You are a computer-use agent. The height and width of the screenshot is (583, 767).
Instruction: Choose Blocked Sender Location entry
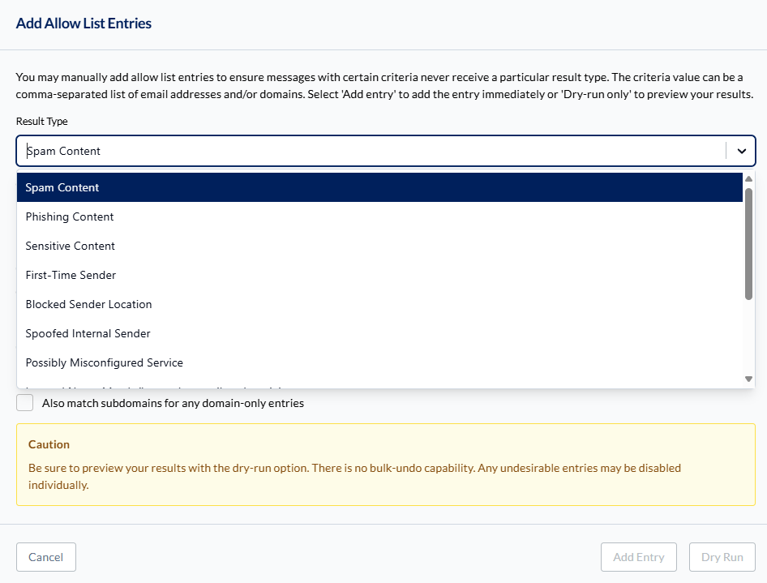point(379,304)
